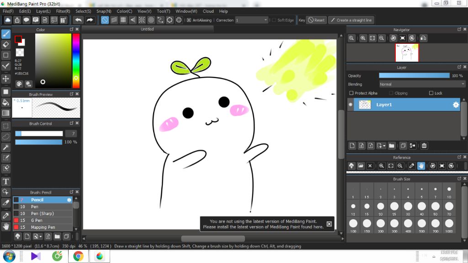Click the Undo arrow in toolbar
468x263 pixels.
point(78,20)
